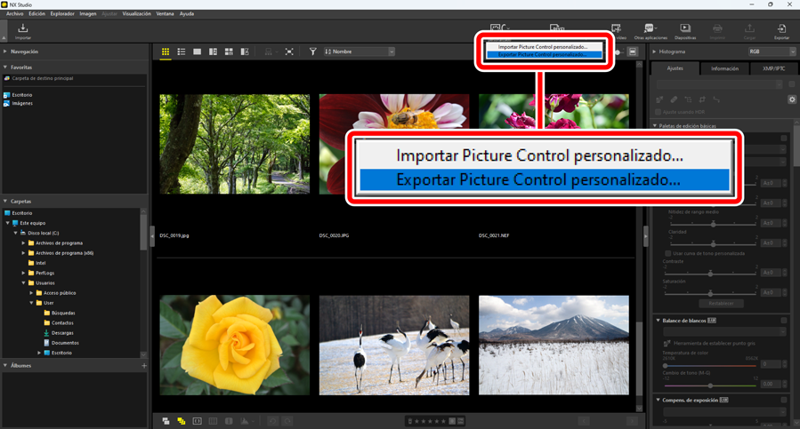Click the filter funnel icon

click(x=313, y=52)
